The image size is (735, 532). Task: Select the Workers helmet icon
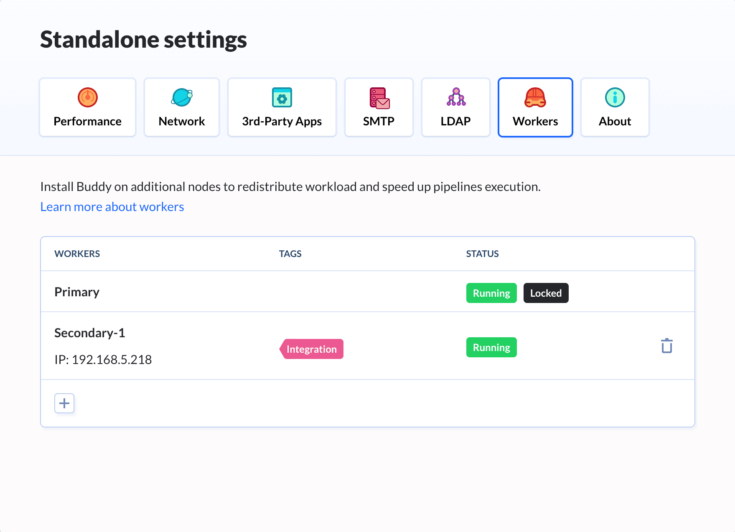click(535, 98)
